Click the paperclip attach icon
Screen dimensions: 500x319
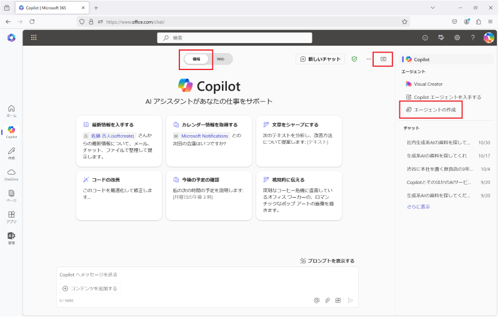[327, 300]
